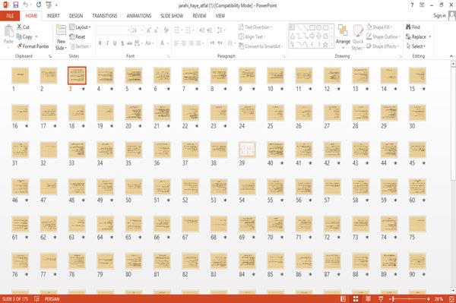Toggle Text Shadow
Screen dimensions: 456x303
coord(122,43)
